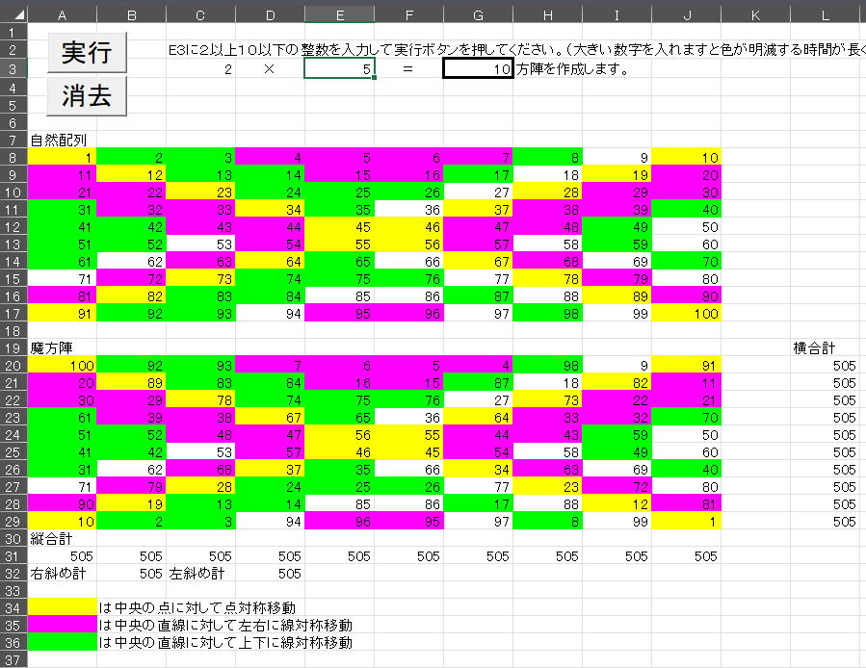The height and width of the screenshot is (668, 866).
Task: Select input cell E3 containing 5
Action: (x=339, y=69)
